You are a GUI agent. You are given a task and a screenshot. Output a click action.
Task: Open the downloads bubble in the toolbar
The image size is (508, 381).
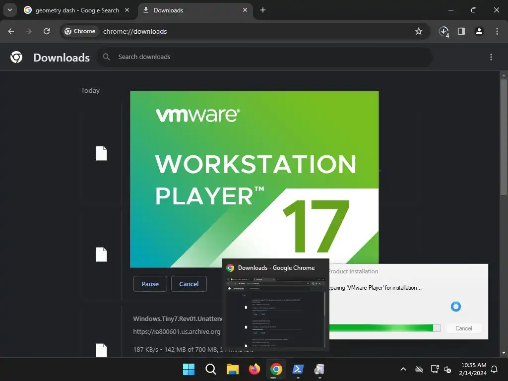[444, 31]
